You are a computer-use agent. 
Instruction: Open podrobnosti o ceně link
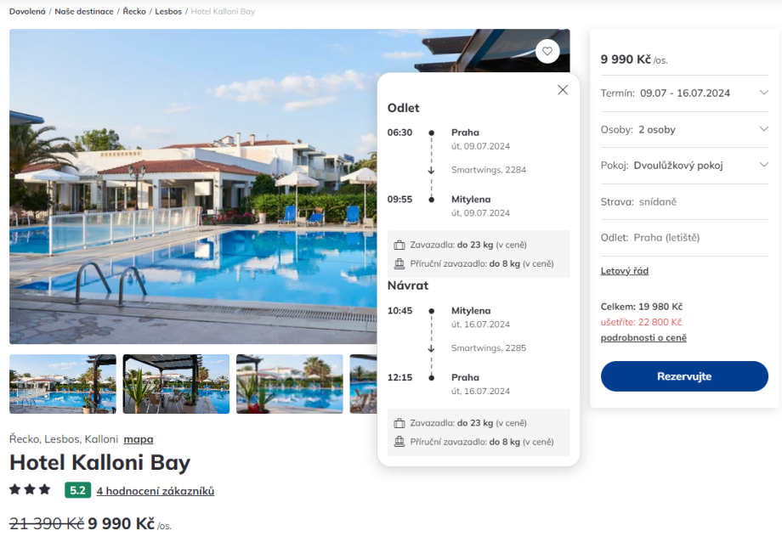[x=643, y=337]
